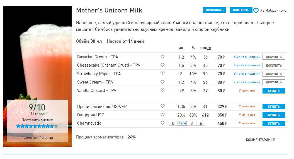Click the МИКСОВАТЬ button
This screenshot has height=159, width=294.
pyautogui.click(x=214, y=10)
